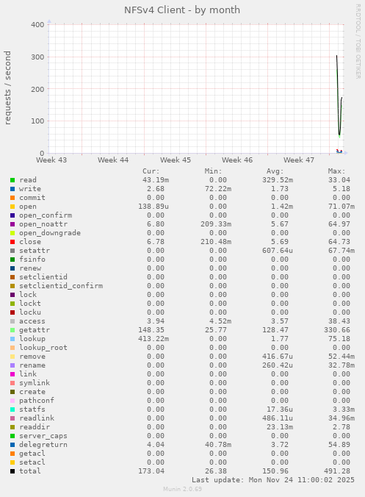Screen dimensions: 365x497
Task: Click the 'Munin 2.0.69' footer text
Action: [182, 489]
